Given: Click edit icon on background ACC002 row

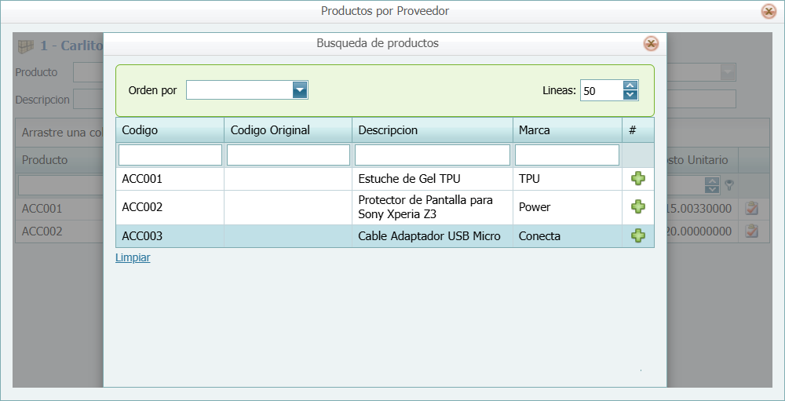Looking at the screenshot, I should click(751, 231).
